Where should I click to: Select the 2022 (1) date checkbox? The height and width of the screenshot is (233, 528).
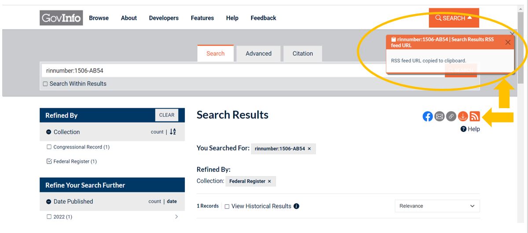click(x=49, y=217)
